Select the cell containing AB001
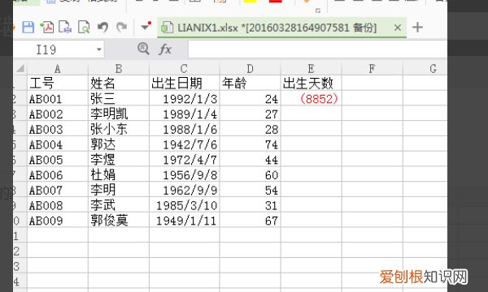The height and width of the screenshot is (292, 488). [x=58, y=98]
